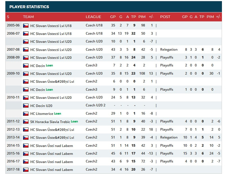Click flag icon in 2012-13 season row
227x174 pixels.
(26, 130)
